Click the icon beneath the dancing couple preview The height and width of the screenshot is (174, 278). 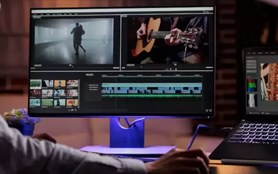[x=70, y=65]
